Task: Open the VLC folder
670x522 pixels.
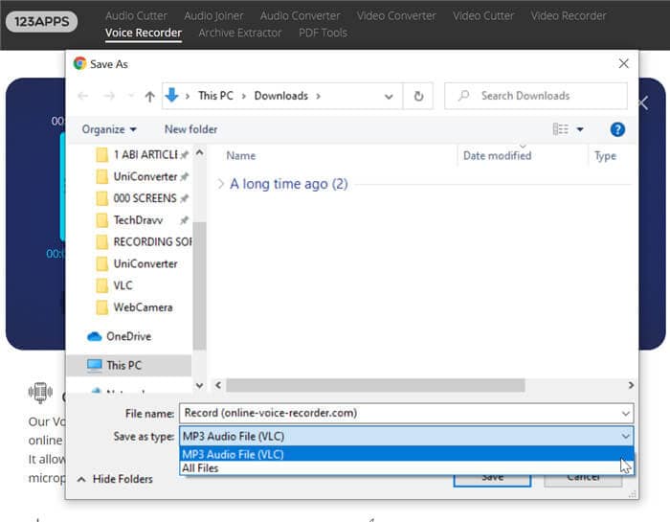Action: coord(115,285)
